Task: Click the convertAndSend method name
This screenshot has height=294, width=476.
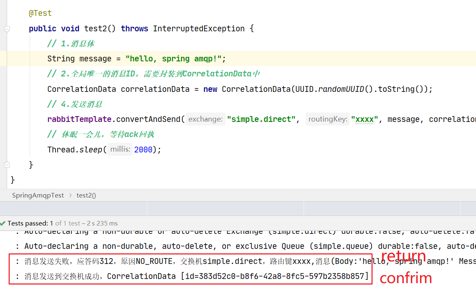Action: click(x=149, y=119)
